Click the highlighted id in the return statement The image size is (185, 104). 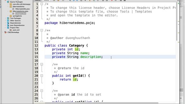pos(75,79)
